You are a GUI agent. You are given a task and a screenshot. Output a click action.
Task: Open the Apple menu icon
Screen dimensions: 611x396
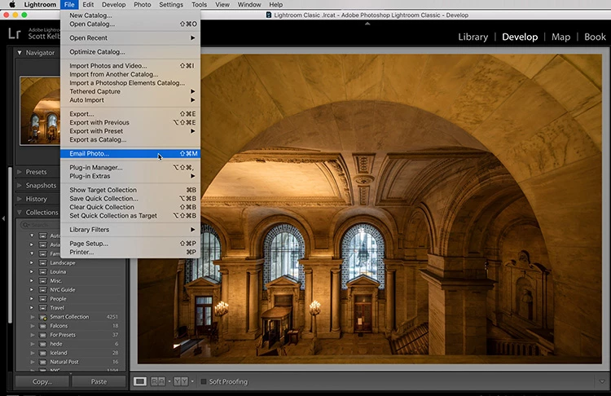click(x=11, y=5)
